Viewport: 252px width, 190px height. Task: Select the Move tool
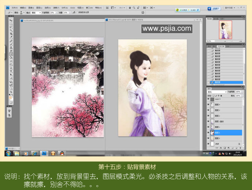[11, 20]
